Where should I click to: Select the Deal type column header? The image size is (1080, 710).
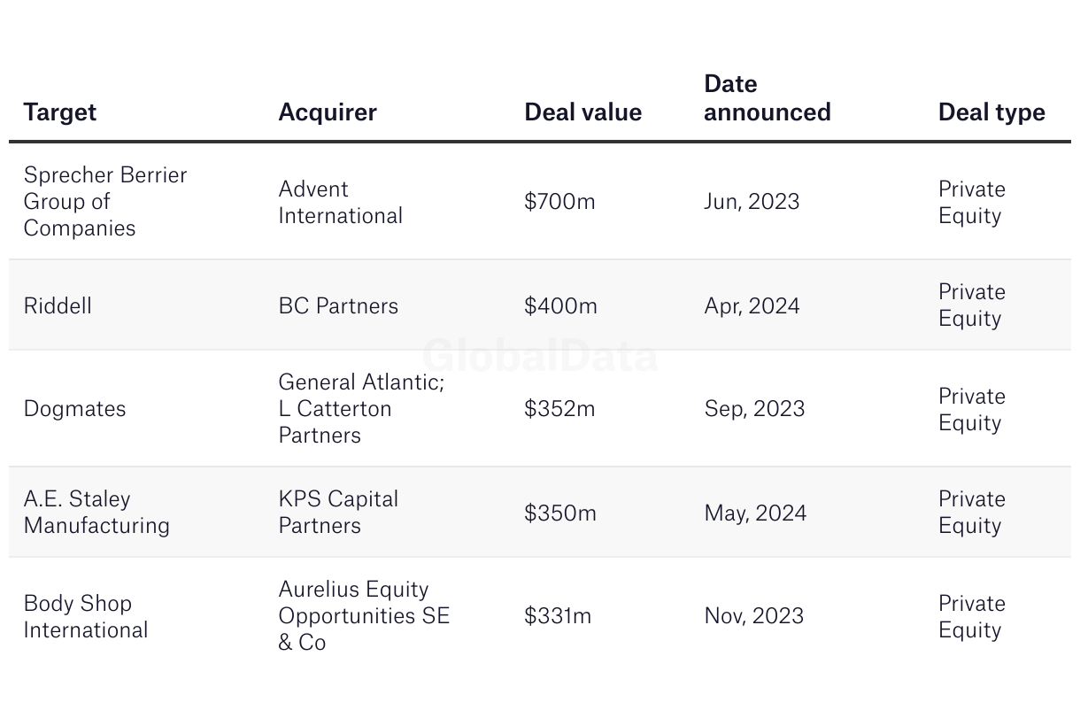[x=991, y=112]
